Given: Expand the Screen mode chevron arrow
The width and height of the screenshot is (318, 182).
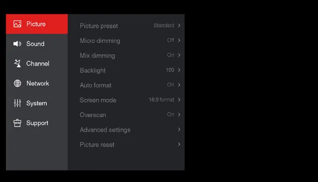Looking at the screenshot, I should [x=179, y=100].
